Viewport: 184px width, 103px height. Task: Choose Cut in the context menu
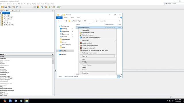point(83,59)
